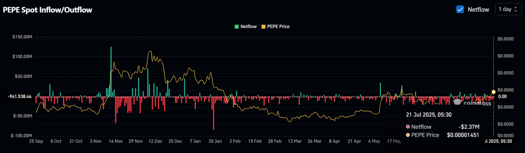Click the 3 Nov date label

[x=96, y=141]
